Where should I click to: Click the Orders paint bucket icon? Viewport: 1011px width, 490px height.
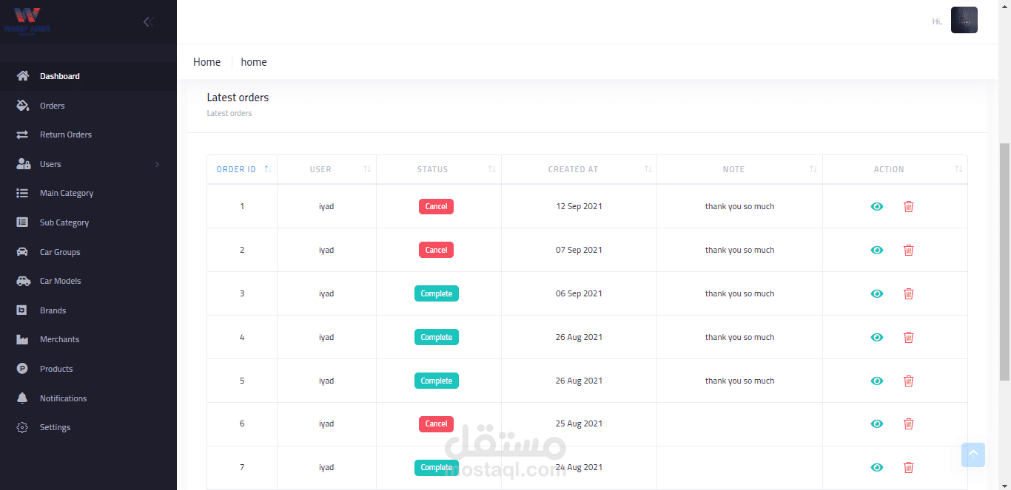pos(22,106)
